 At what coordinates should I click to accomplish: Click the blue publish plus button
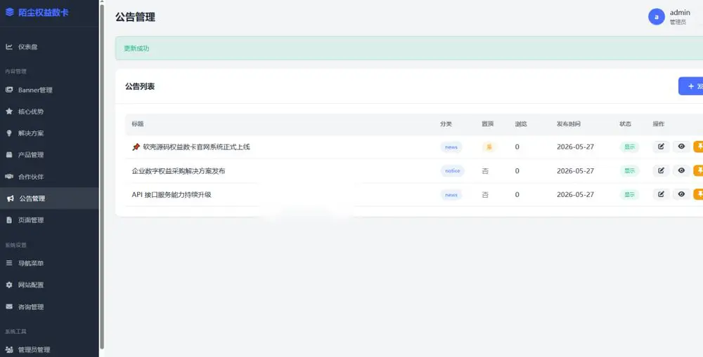pos(691,86)
